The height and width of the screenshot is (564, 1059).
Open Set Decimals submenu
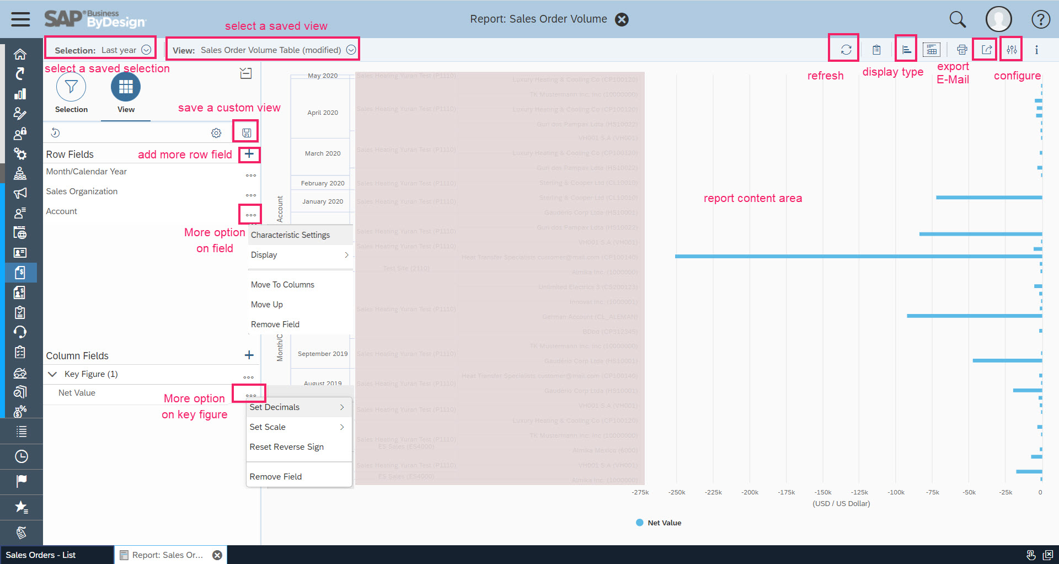click(299, 407)
